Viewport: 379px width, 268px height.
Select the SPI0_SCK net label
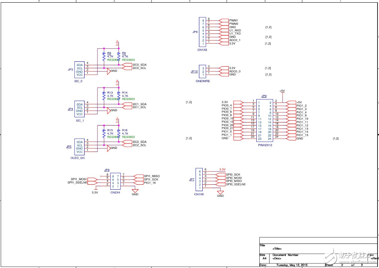pos(233,175)
